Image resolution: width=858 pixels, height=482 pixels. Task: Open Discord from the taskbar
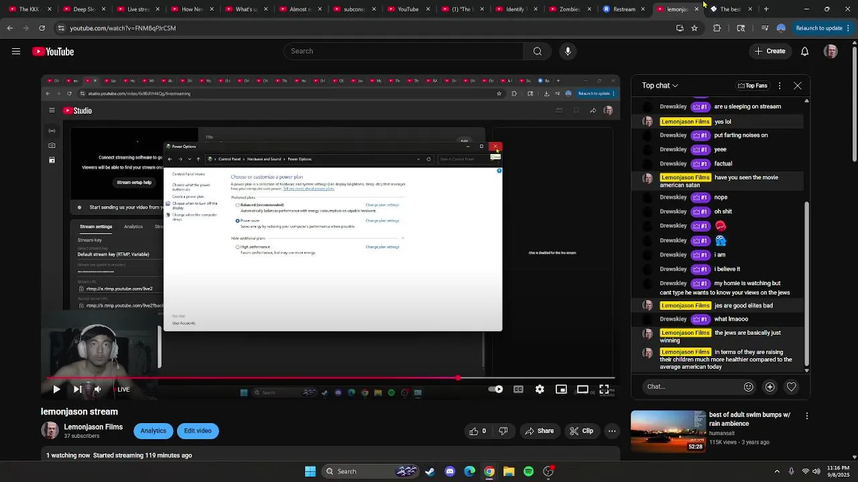pos(450,471)
